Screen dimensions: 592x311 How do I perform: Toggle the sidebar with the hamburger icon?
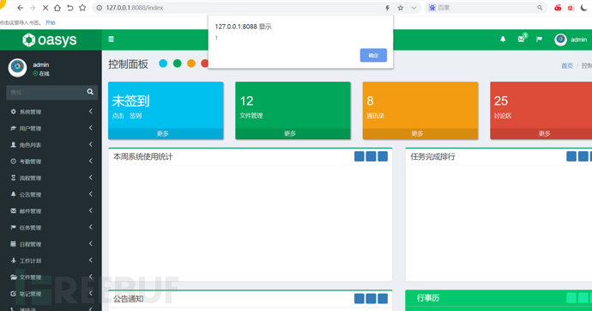(111, 39)
